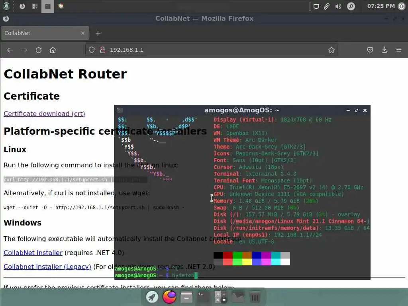Open the Collabnet Installer (Legacy) link
This screenshot has height=306, width=408.
[x=47, y=267]
